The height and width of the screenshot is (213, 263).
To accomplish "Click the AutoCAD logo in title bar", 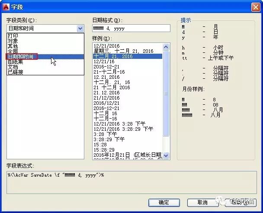I will pyautogui.click(x=6, y=7).
